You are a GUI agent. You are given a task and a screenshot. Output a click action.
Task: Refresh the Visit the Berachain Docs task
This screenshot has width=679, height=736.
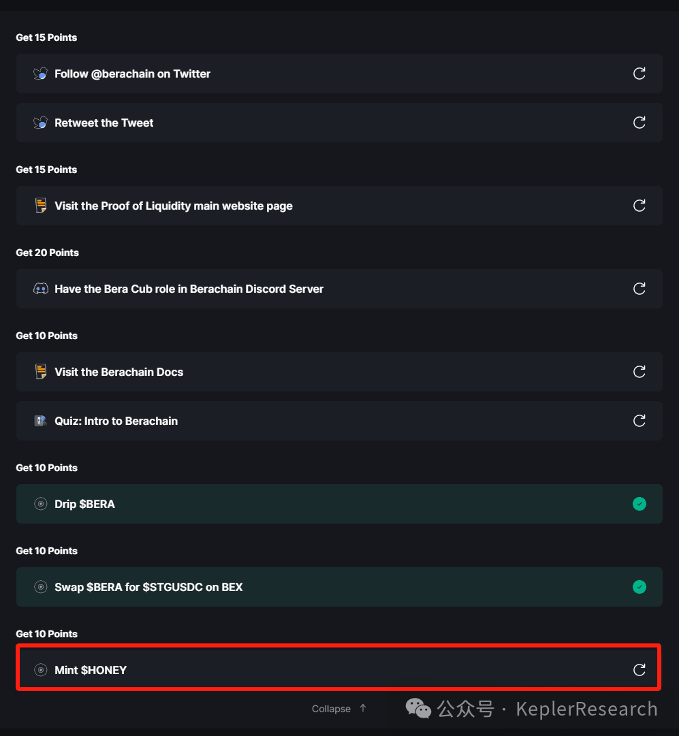click(639, 372)
